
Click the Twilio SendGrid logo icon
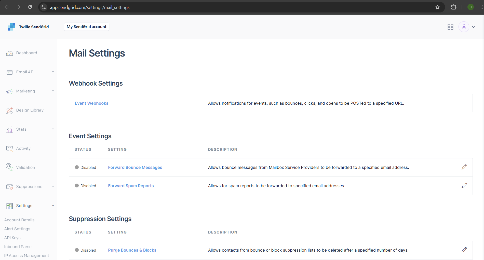11,27
